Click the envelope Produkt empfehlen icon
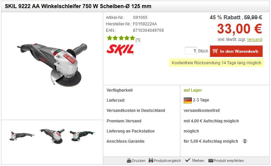 click(211, 161)
